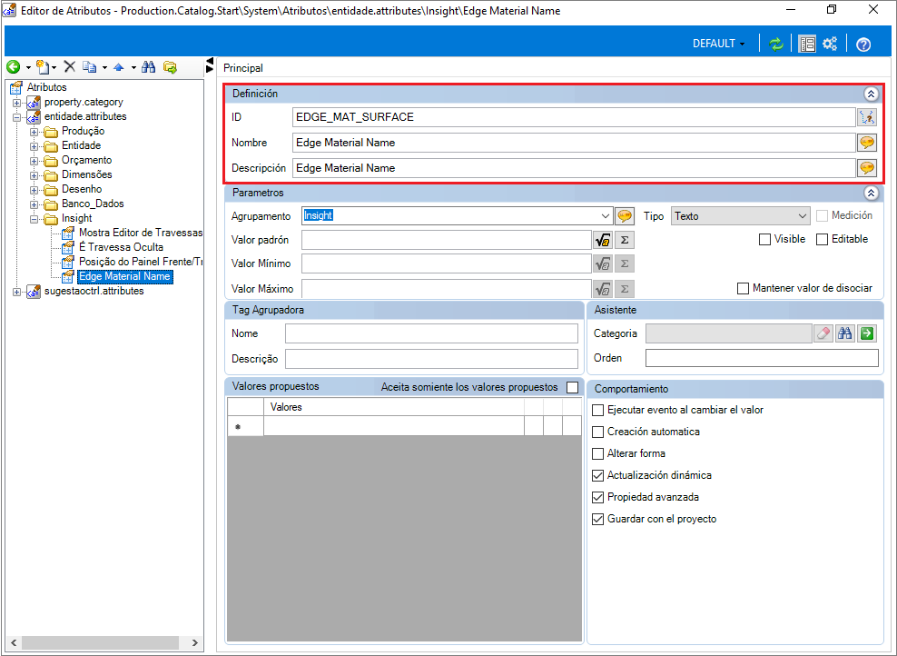Screen dimensions: 897x656
Task: Uncheck Actualización dinámica
Action: pyautogui.click(x=597, y=475)
